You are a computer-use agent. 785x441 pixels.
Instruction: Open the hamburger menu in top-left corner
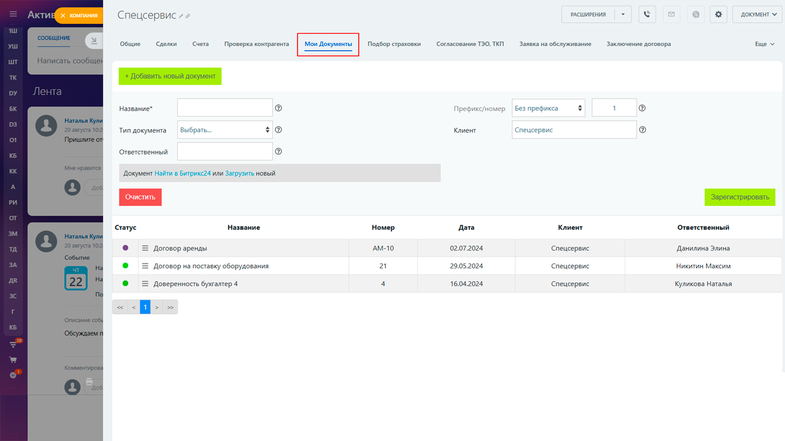pyautogui.click(x=13, y=14)
